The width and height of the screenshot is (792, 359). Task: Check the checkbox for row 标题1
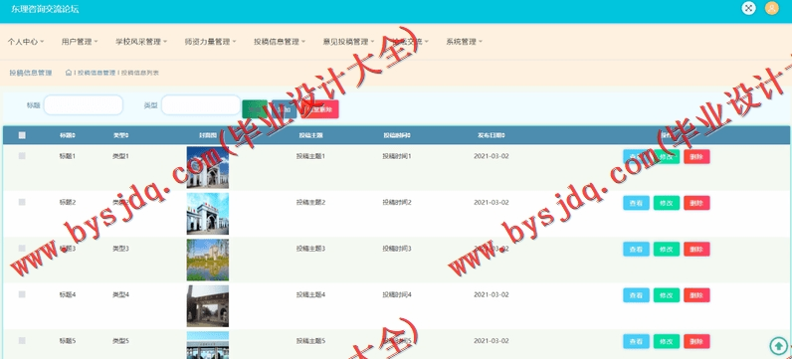coord(22,156)
